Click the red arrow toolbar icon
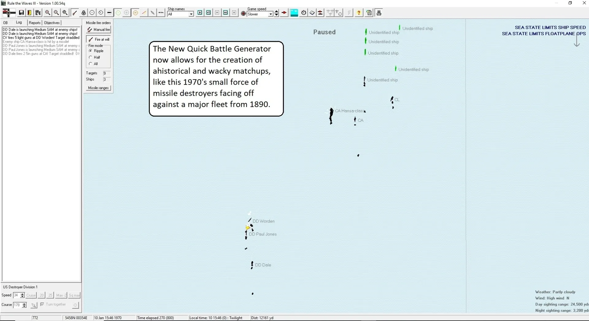The height and width of the screenshot is (321, 589). point(284,13)
